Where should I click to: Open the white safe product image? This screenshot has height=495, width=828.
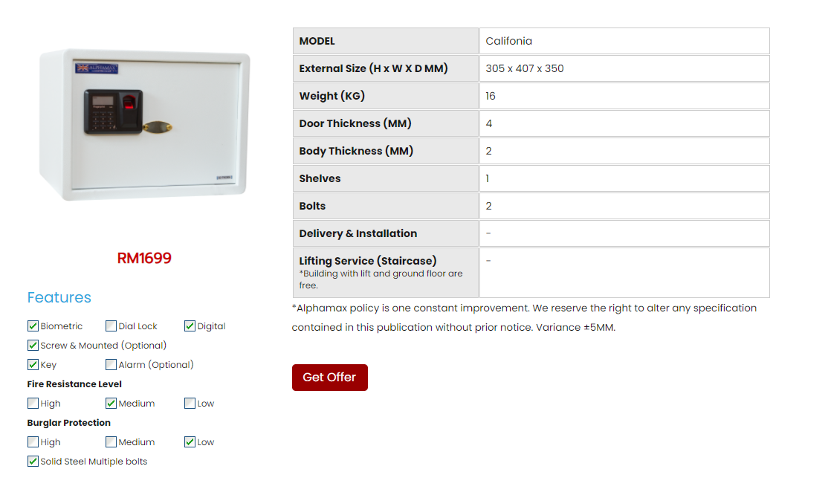click(x=144, y=125)
